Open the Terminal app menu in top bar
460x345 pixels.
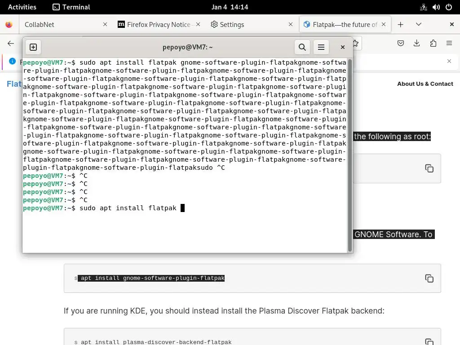click(x=71, y=7)
